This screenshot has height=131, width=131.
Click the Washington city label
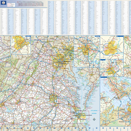[x=67, y=62]
